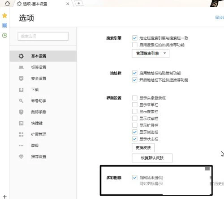
Task: Enable 显示扩展栏 checkbox
Action: (x=134, y=125)
